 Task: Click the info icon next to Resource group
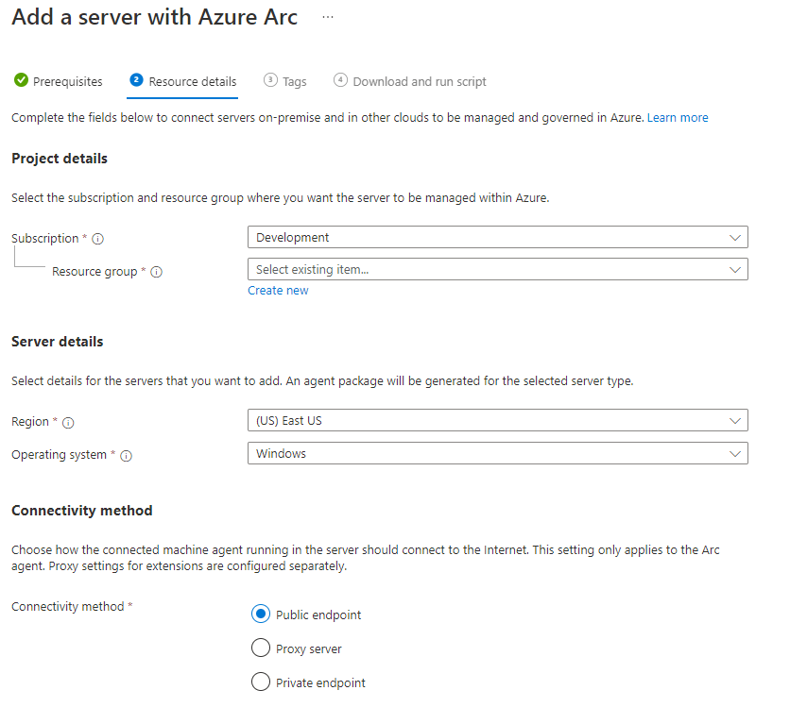click(157, 272)
